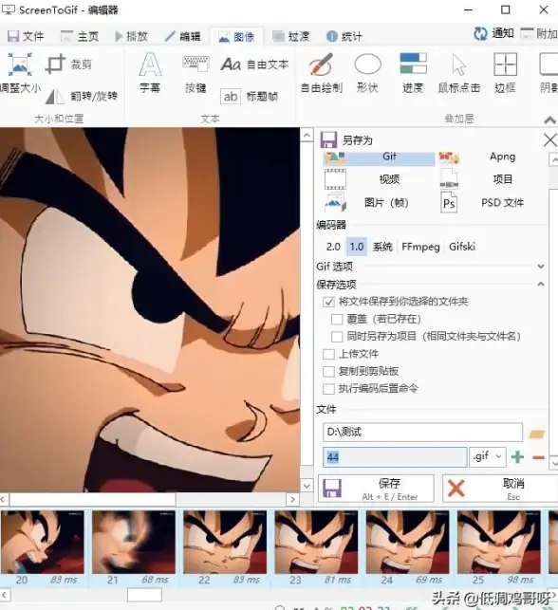Open Mouse Clicks (鼠标点击) overlay
Viewport: 558px width, 610px height.
tap(458, 73)
